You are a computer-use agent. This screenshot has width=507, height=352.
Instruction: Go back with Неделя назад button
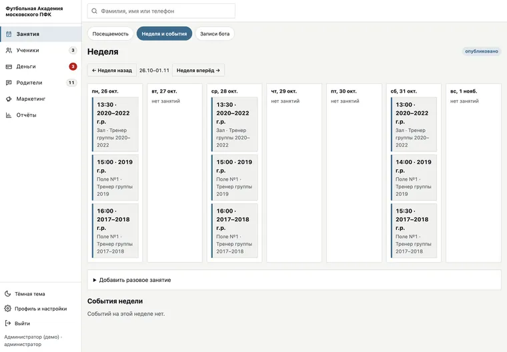(x=112, y=70)
